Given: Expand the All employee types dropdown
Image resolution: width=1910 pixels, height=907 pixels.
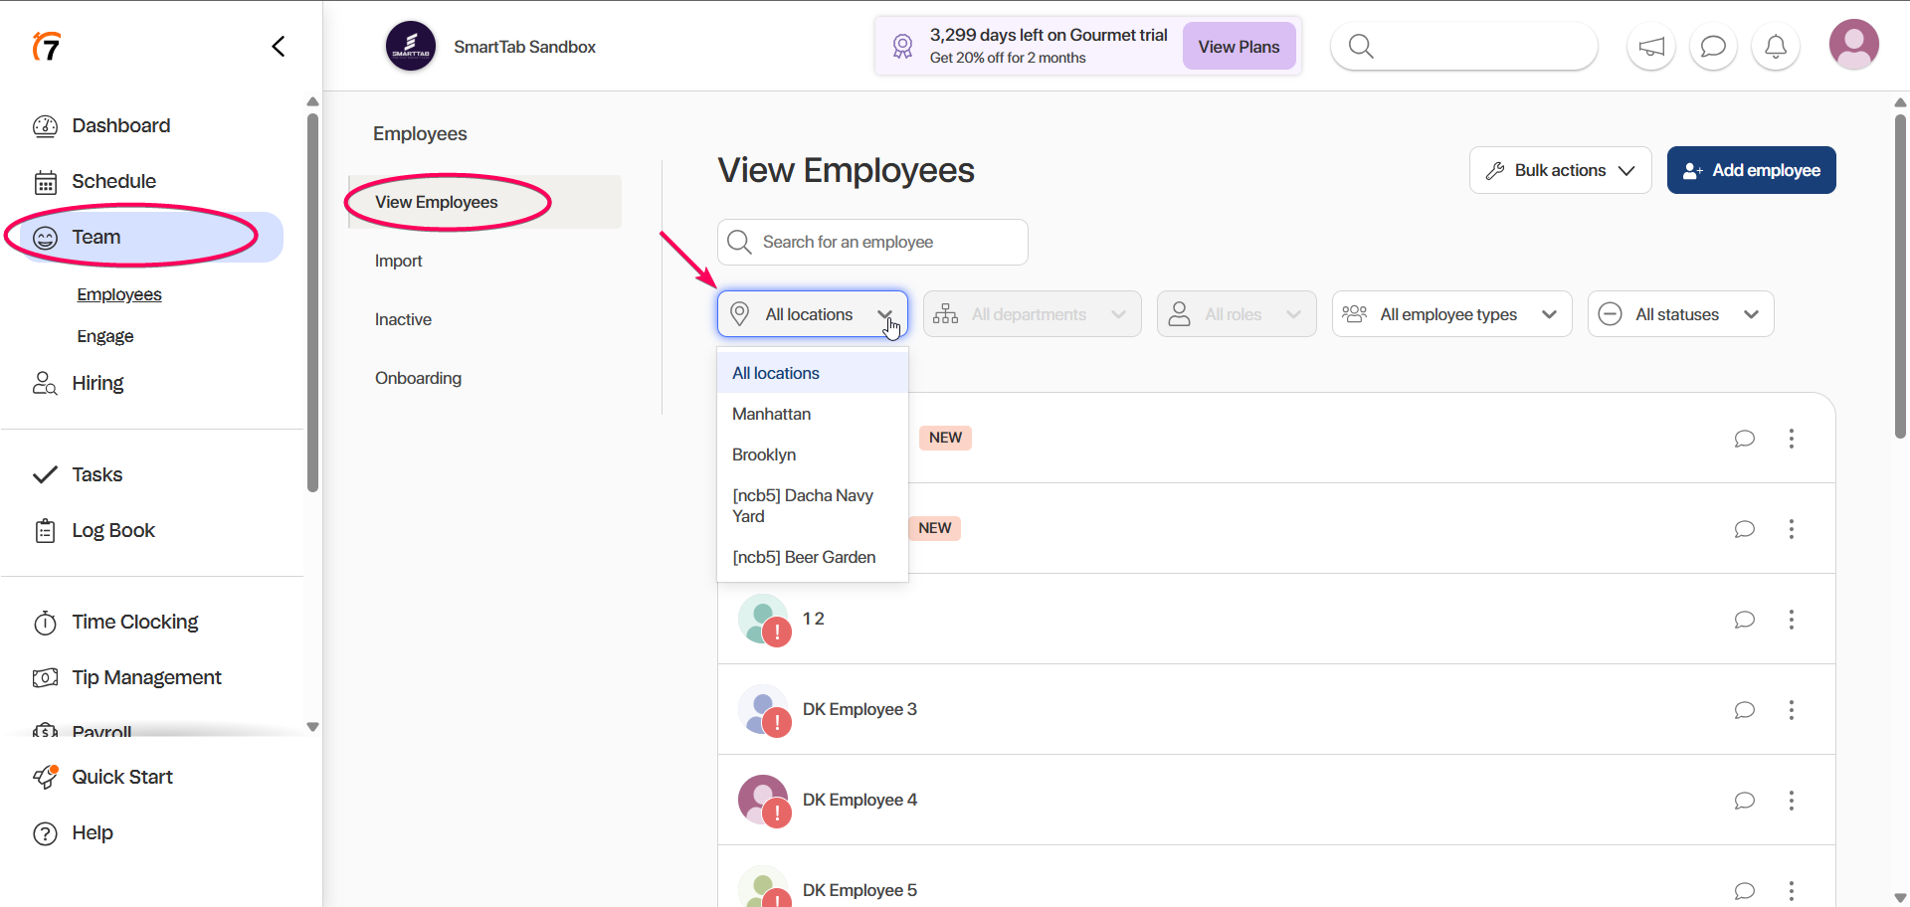Looking at the screenshot, I should pyautogui.click(x=1450, y=314).
